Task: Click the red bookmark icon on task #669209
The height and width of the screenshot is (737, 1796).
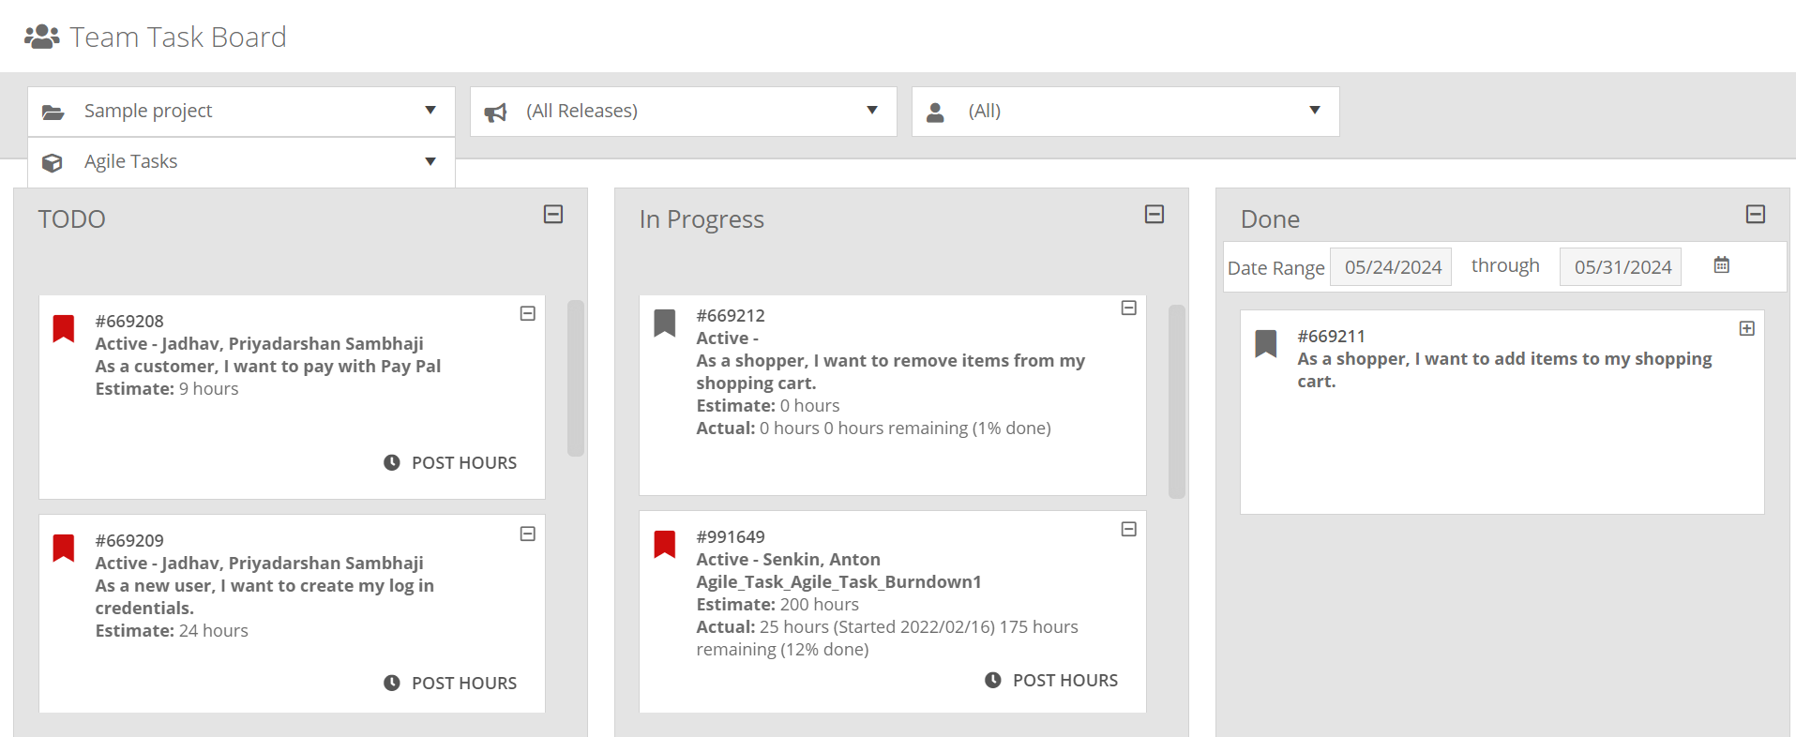Action: pyautogui.click(x=64, y=548)
